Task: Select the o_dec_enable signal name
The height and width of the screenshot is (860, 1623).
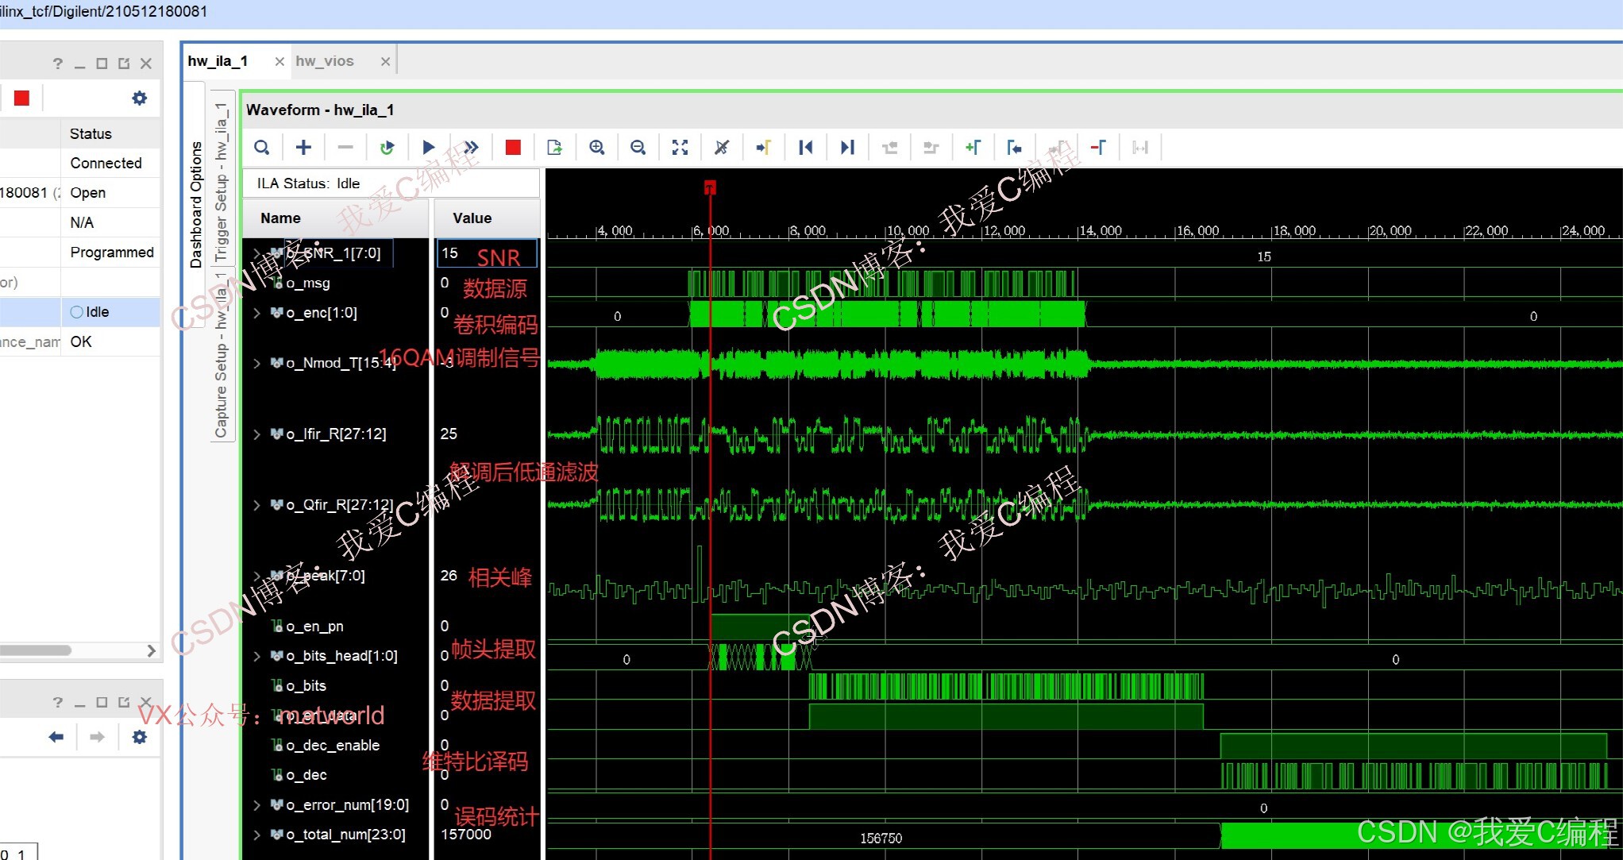Action: (x=332, y=746)
